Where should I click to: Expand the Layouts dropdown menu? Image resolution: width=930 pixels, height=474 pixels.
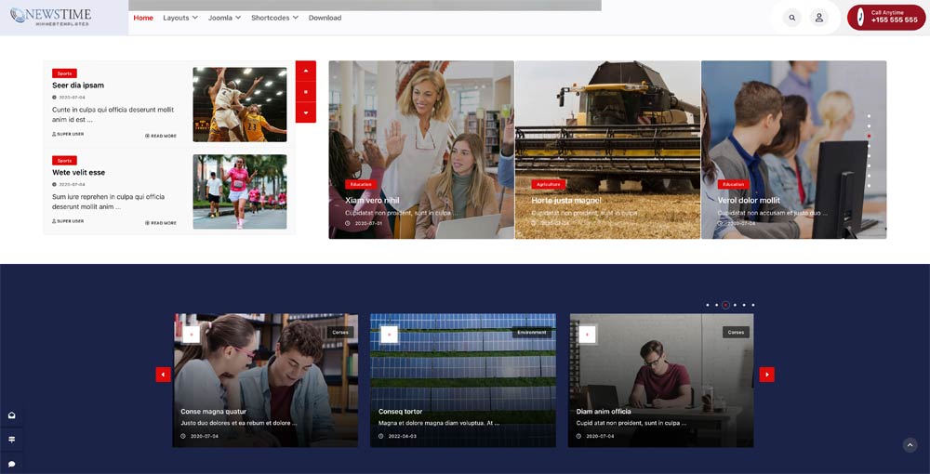coord(179,18)
